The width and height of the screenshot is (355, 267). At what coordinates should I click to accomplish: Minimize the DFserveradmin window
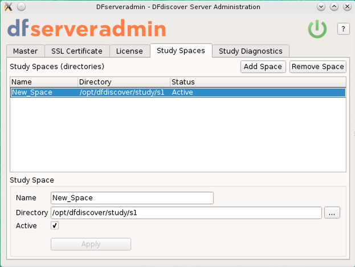point(321,7)
